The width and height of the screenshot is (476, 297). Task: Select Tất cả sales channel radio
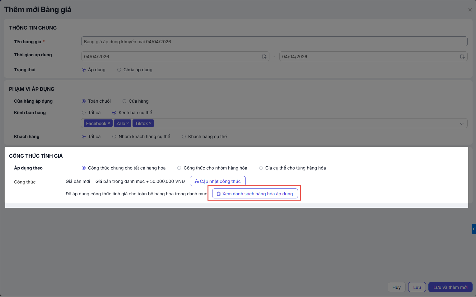[x=84, y=113]
